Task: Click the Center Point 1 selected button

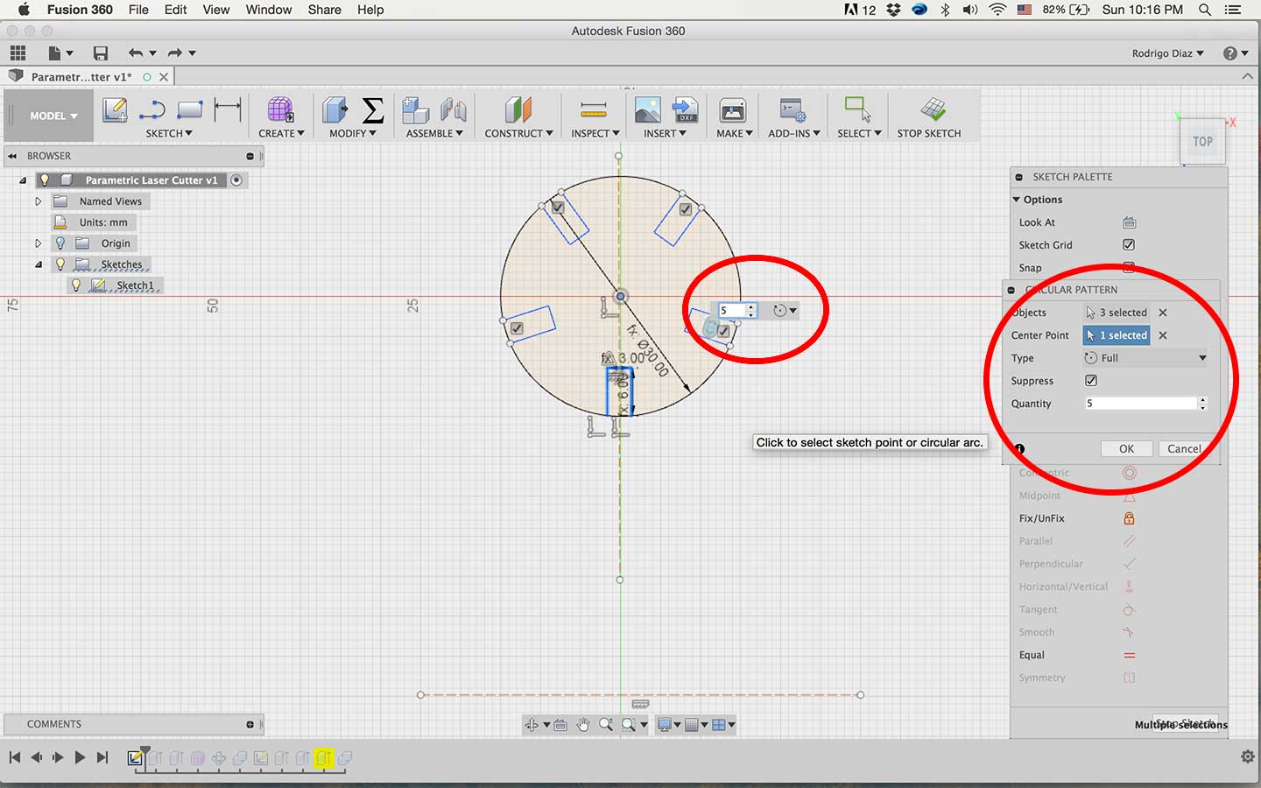Action: point(1117,335)
